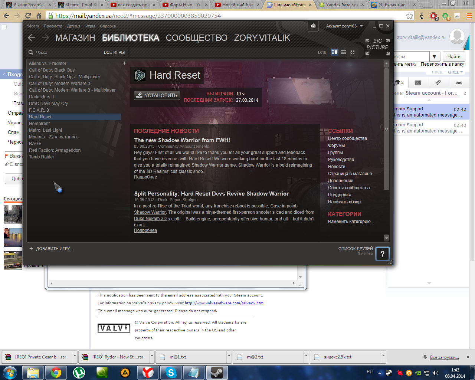Bookmark the page with the star icon
Viewport: 475px width, 380px height.
(x=409, y=16)
